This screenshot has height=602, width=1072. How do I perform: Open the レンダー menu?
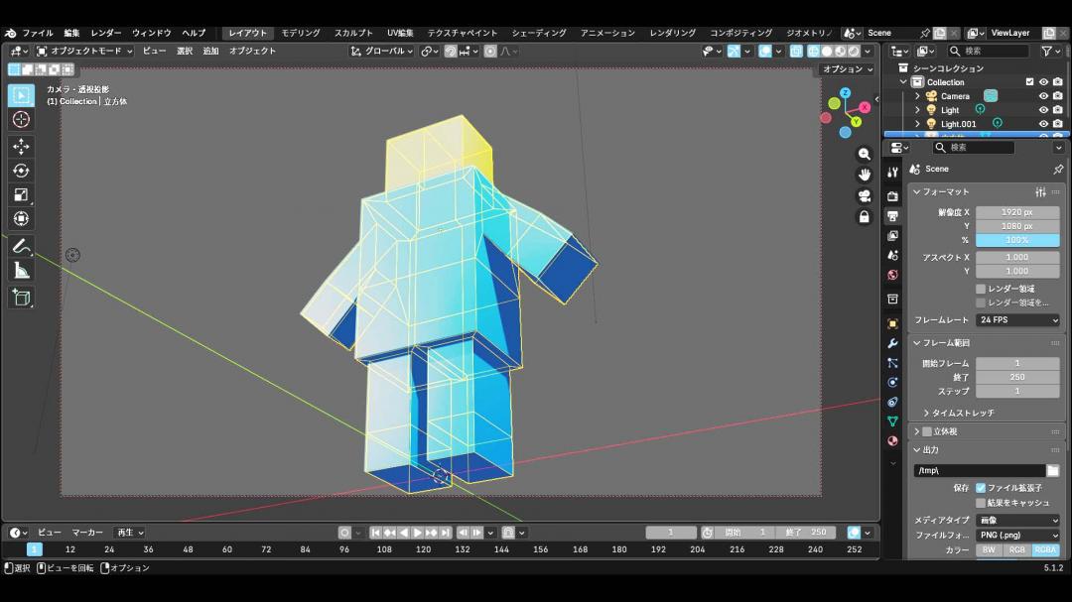106,33
